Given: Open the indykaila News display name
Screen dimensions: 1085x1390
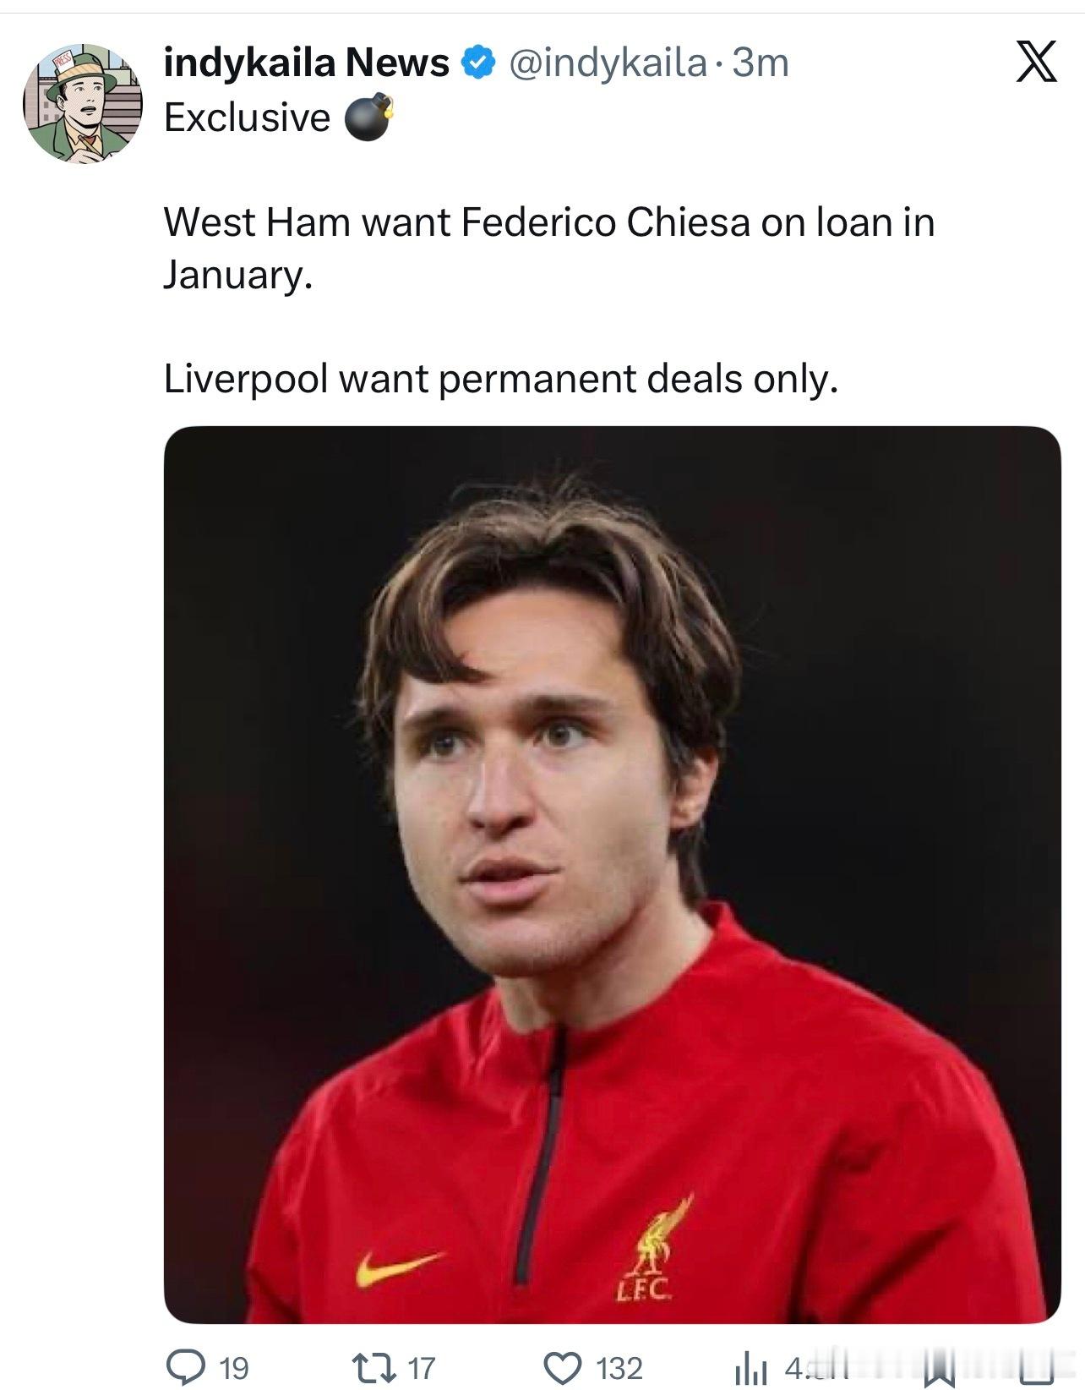Looking at the screenshot, I should click(x=306, y=63).
